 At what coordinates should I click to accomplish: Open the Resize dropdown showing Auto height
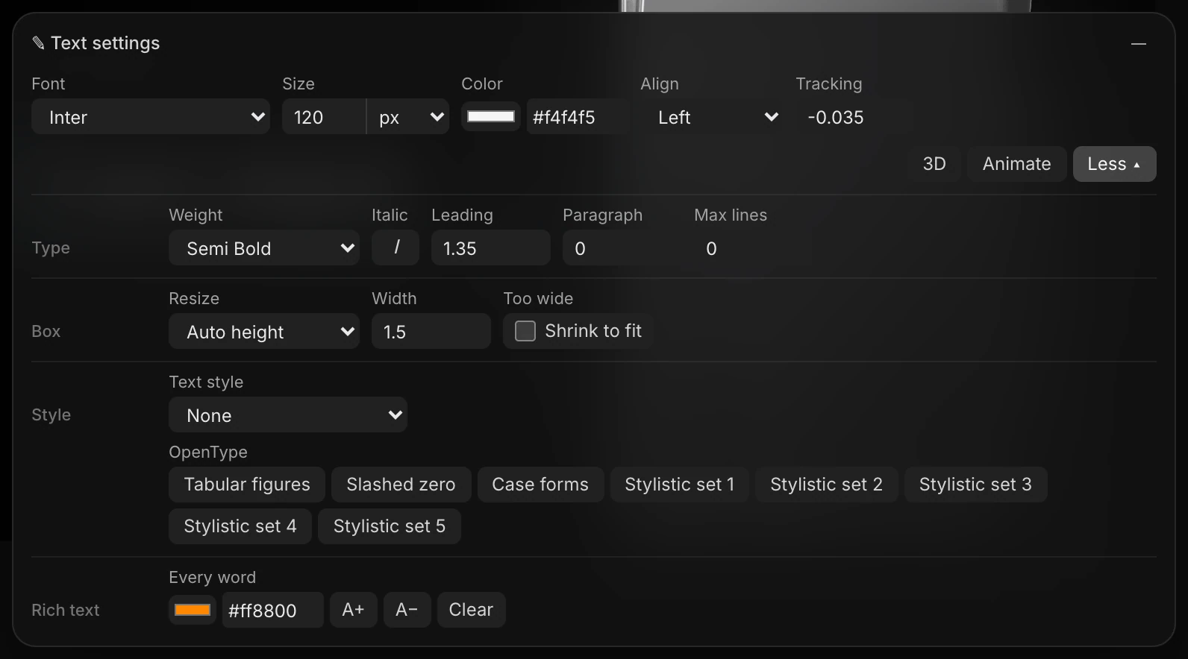(264, 331)
